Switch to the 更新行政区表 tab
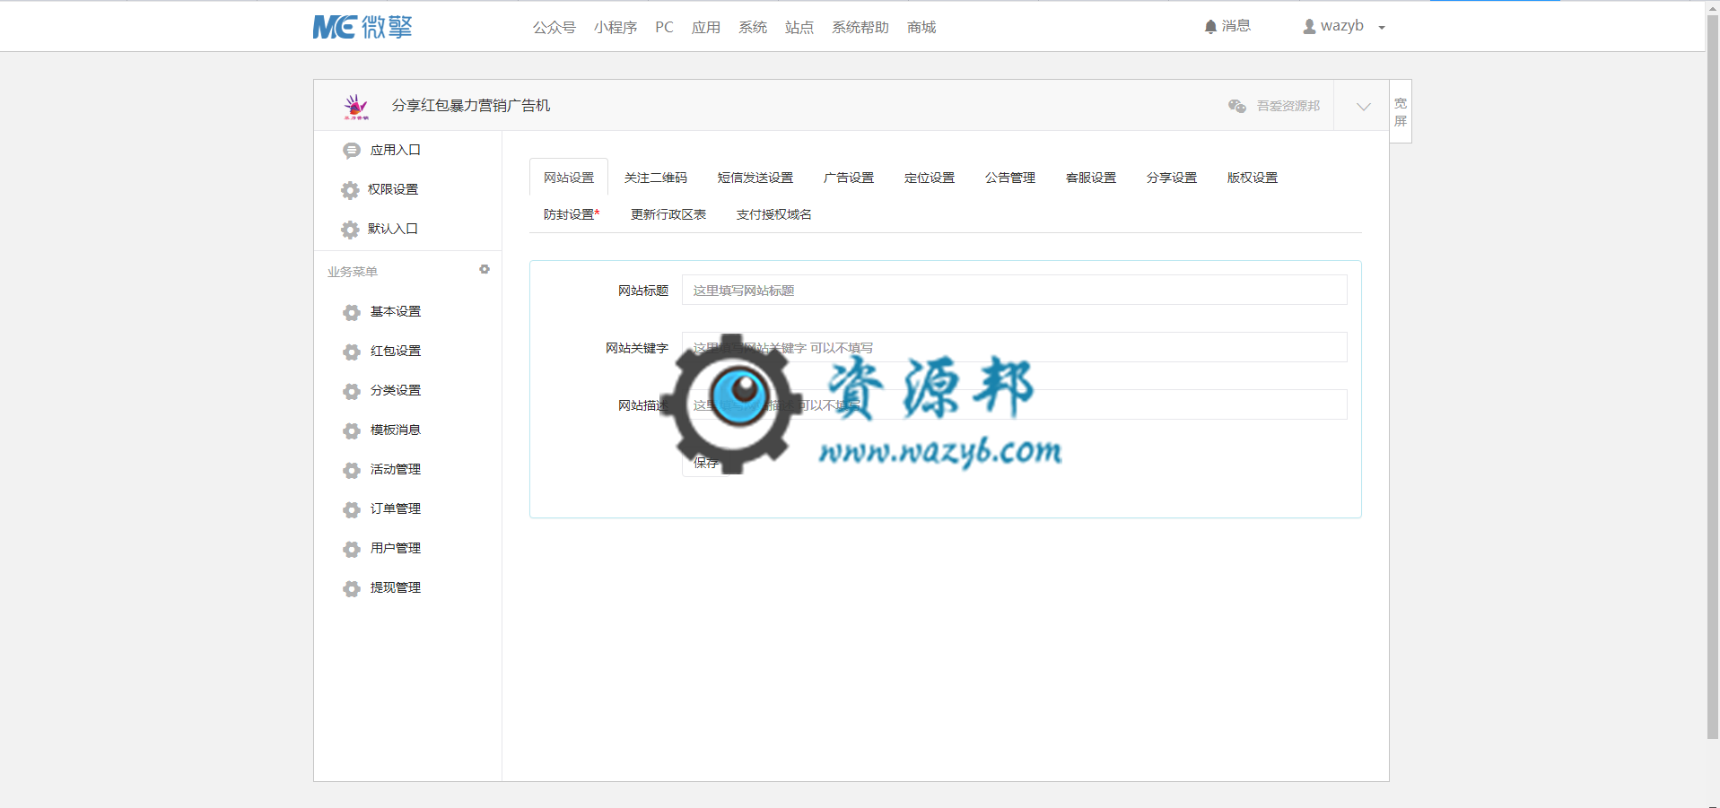The image size is (1720, 808). tap(668, 214)
